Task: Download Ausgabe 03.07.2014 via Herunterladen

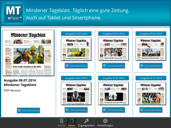Action: (x=76, y=110)
